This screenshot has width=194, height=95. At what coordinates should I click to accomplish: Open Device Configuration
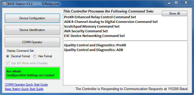click(x=32, y=18)
